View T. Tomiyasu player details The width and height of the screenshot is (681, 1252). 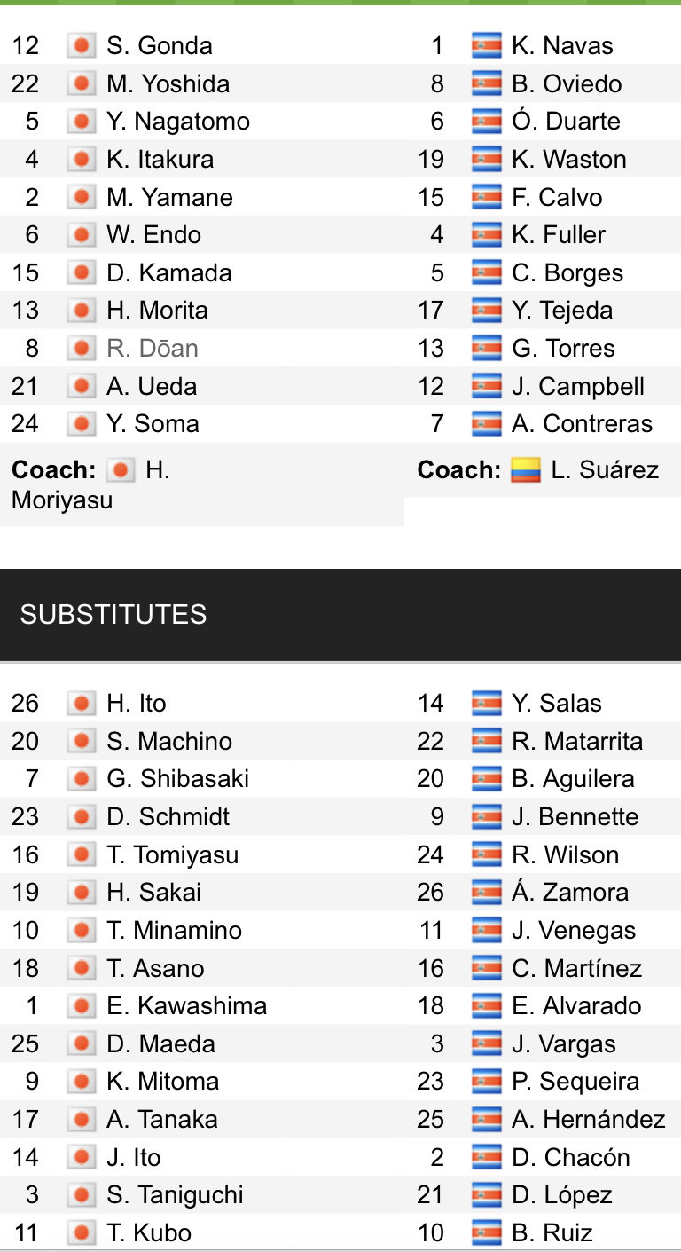(172, 855)
